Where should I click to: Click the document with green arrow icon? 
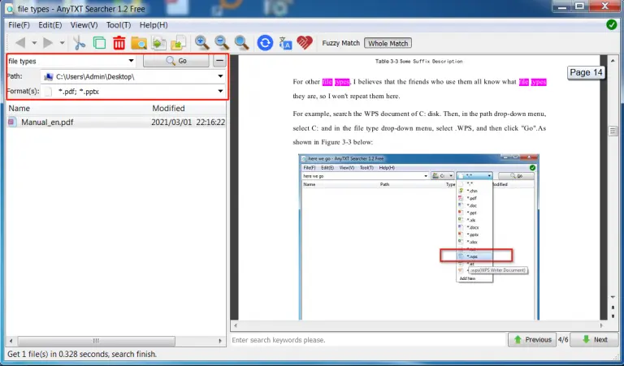[x=158, y=42]
